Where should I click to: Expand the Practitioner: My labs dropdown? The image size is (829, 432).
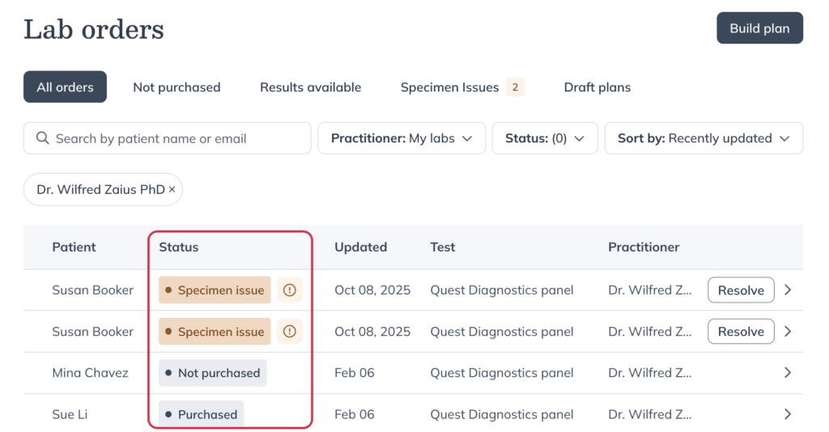402,138
